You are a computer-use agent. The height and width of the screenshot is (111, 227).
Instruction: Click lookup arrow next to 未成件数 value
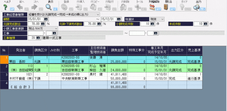pos(205,24)
